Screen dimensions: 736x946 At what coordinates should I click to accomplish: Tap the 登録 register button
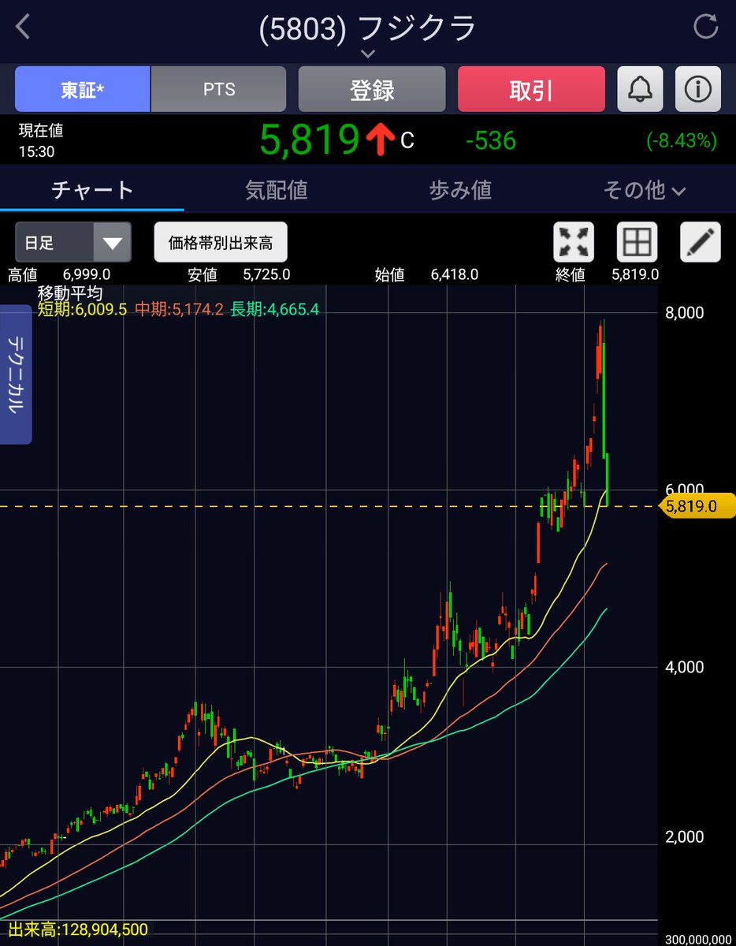(x=372, y=89)
